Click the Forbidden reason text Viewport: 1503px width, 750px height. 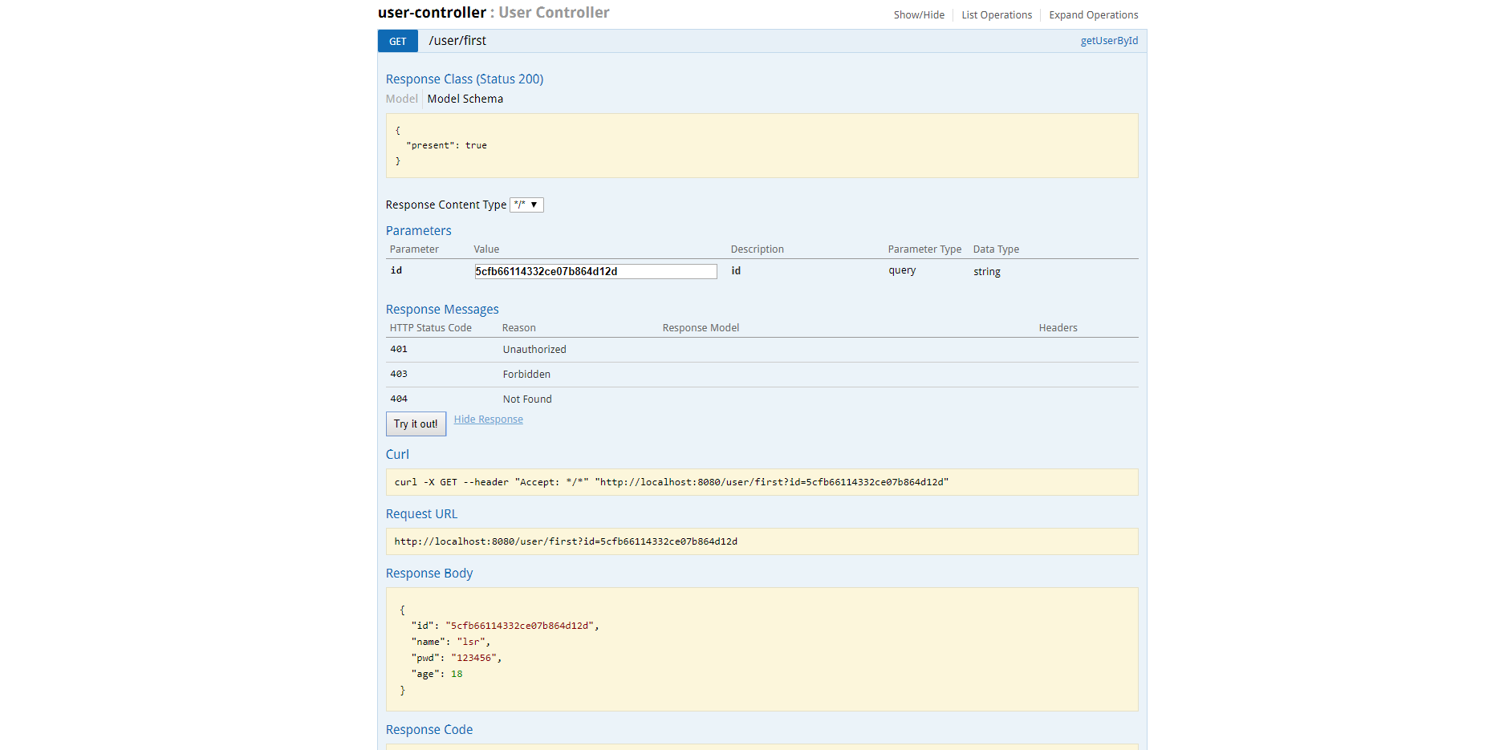pyautogui.click(x=526, y=375)
